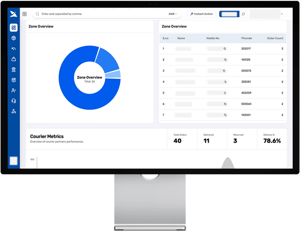Open the bank building icon in sidebar

click(x=14, y=70)
